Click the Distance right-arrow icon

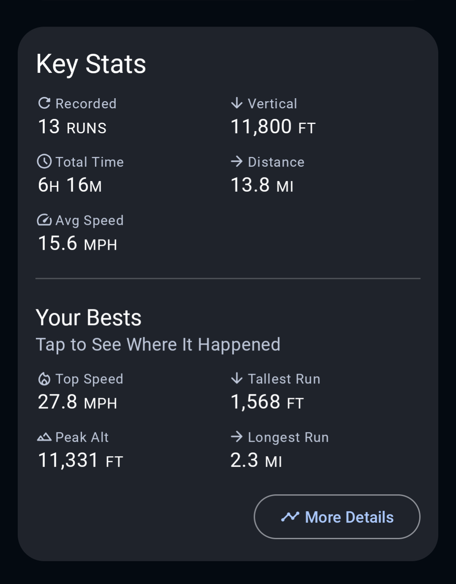(237, 161)
